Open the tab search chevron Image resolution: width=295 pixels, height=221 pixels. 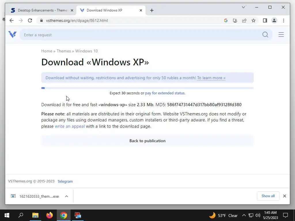pyautogui.click(x=243, y=7)
